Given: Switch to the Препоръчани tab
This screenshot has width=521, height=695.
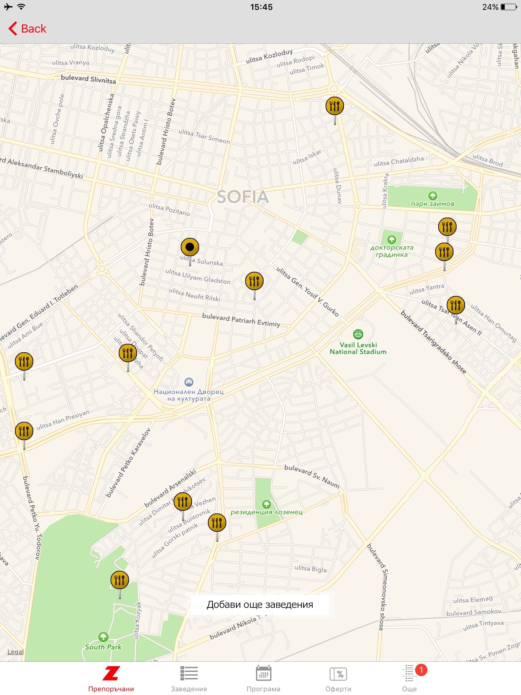Looking at the screenshot, I should pos(111,679).
